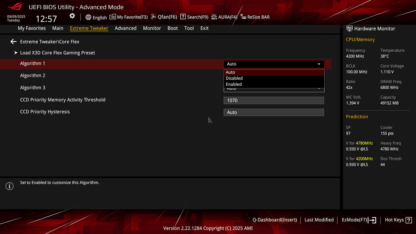Toggle ReSize BAR
The height and width of the screenshot is (234, 416).
tap(255, 17)
